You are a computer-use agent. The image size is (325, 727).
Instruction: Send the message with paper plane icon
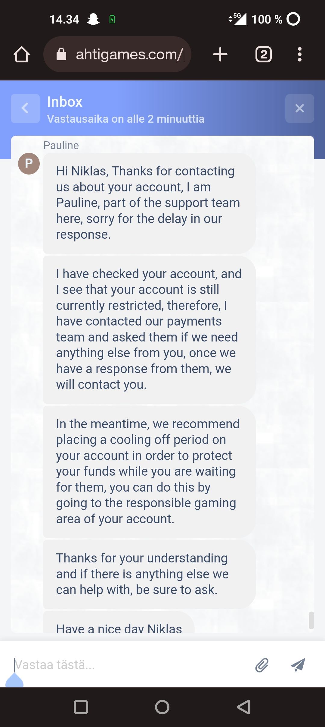[298, 665]
